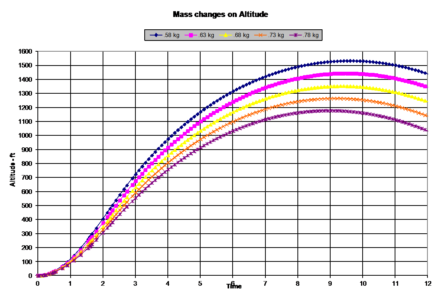The width and height of the screenshot is (439, 300).
Task: Select the .78 kg legend entry
Action: (x=304, y=35)
